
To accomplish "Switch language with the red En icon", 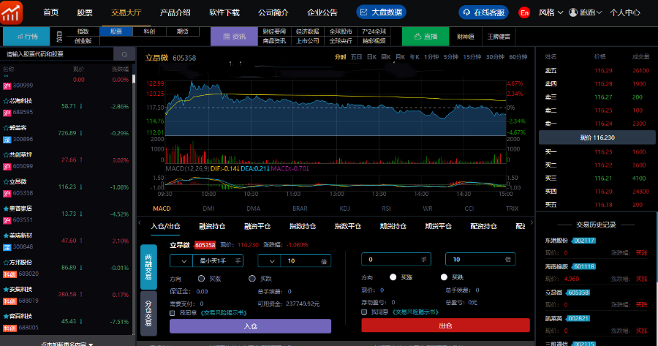I will [x=523, y=12].
